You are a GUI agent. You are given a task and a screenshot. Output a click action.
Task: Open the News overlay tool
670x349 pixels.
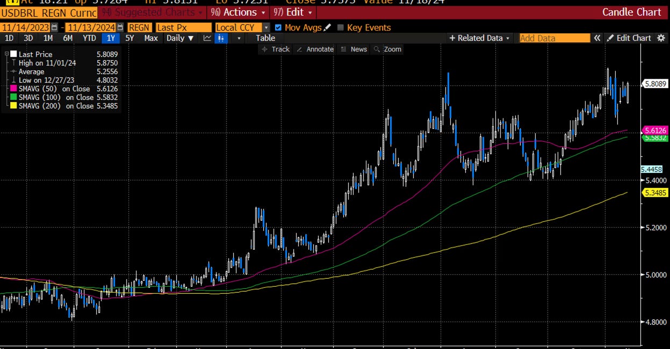coord(354,49)
